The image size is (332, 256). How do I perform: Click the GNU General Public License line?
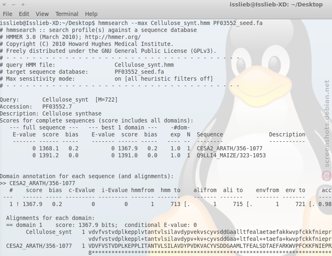pyautogui.click(x=108, y=51)
